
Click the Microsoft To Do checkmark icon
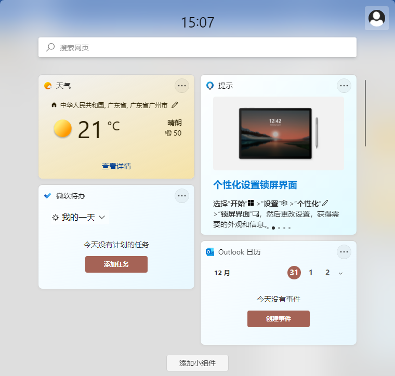pyautogui.click(x=48, y=196)
